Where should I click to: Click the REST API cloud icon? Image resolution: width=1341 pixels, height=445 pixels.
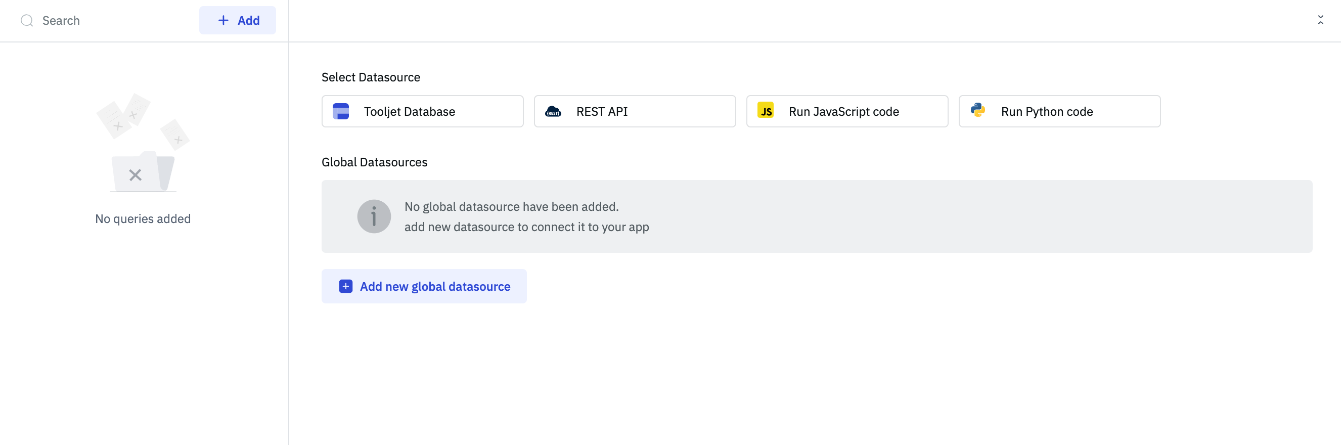click(x=553, y=111)
